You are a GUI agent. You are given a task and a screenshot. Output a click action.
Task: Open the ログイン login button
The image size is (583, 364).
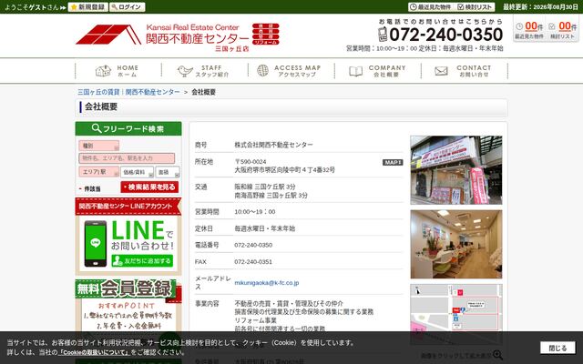coord(128,7)
